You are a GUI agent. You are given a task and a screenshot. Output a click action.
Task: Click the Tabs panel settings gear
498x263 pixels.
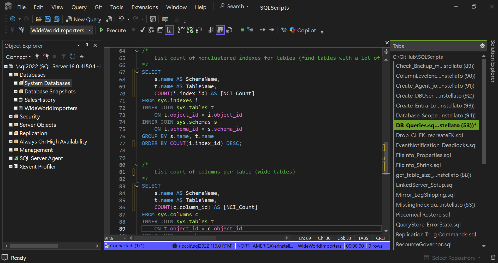[482, 46]
